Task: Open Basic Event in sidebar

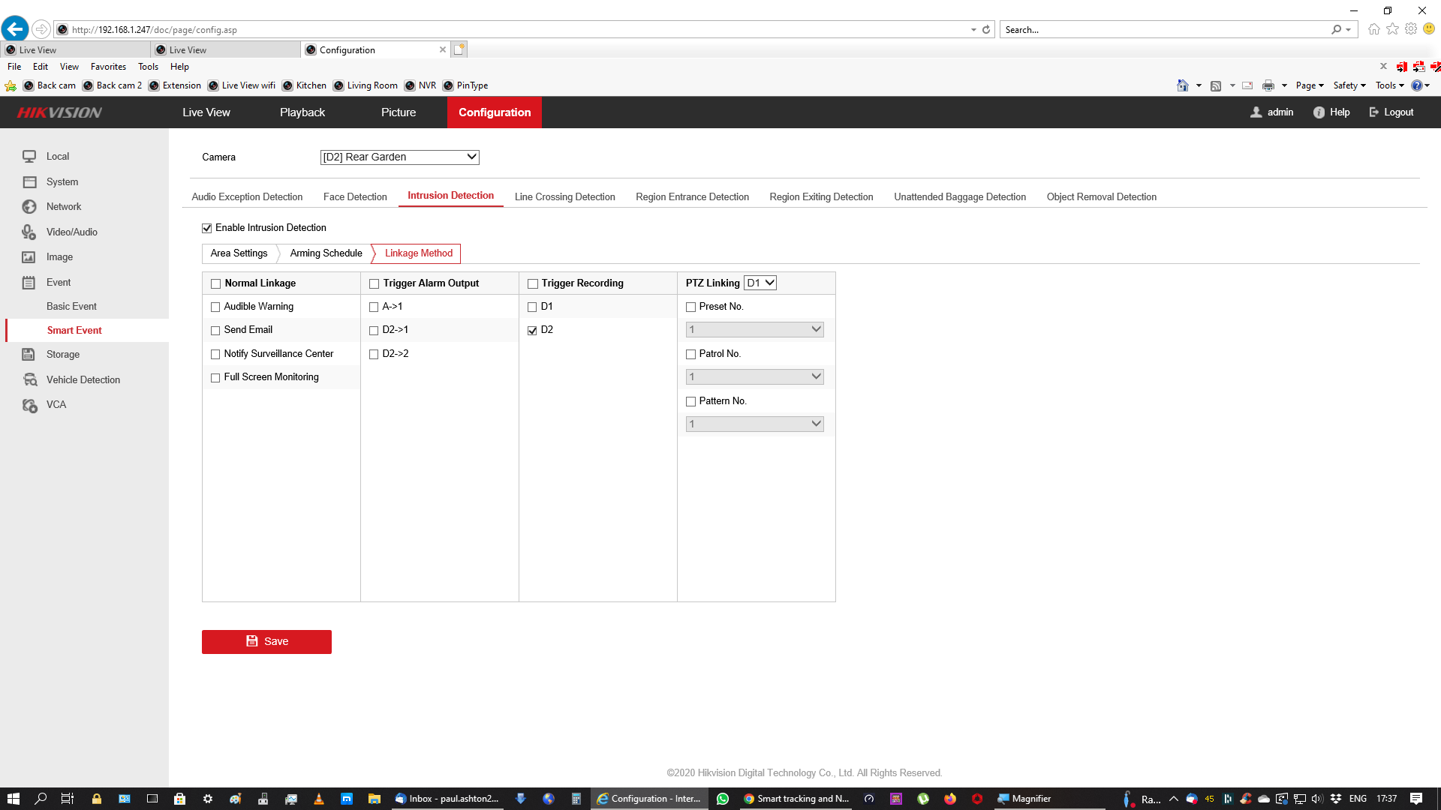Action: [x=71, y=307]
